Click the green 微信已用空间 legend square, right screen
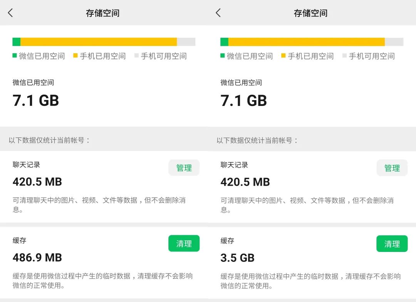Image resolution: width=416 pixels, height=302 pixels. [223, 55]
